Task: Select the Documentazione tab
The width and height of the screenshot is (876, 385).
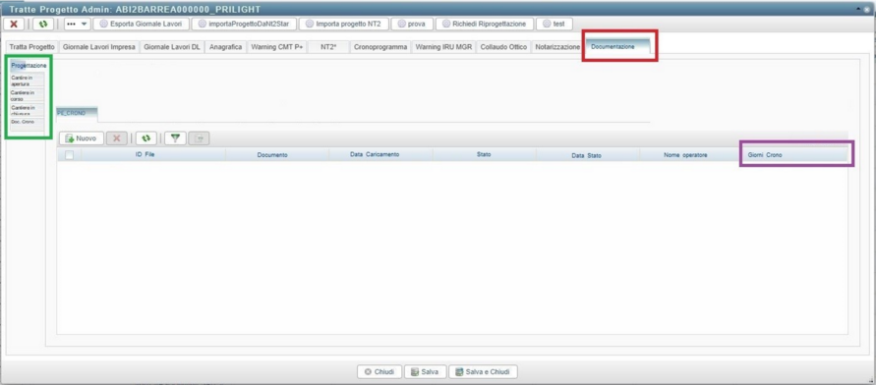Action: 617,47
